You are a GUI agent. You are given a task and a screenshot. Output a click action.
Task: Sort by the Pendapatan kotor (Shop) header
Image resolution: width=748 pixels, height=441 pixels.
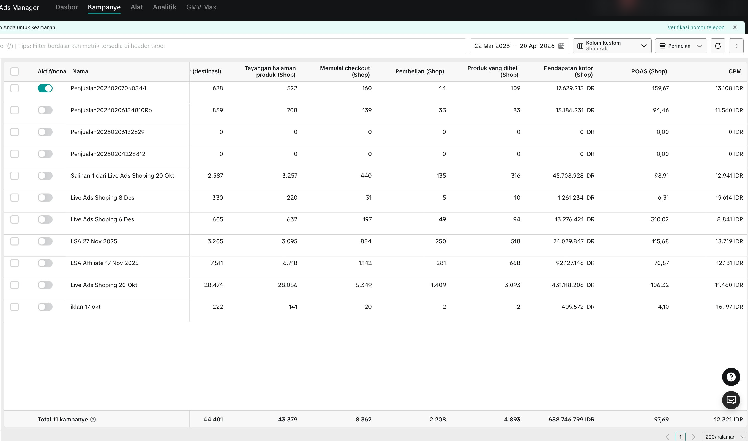tap(568, 71)
